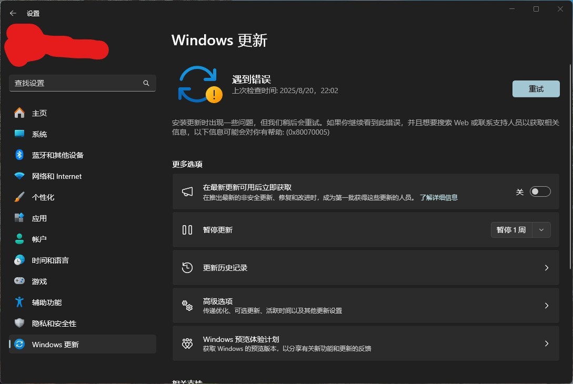Select the 个性化 brush icon
The height and width of the screenshot is (384, 573).
(19, 197)
